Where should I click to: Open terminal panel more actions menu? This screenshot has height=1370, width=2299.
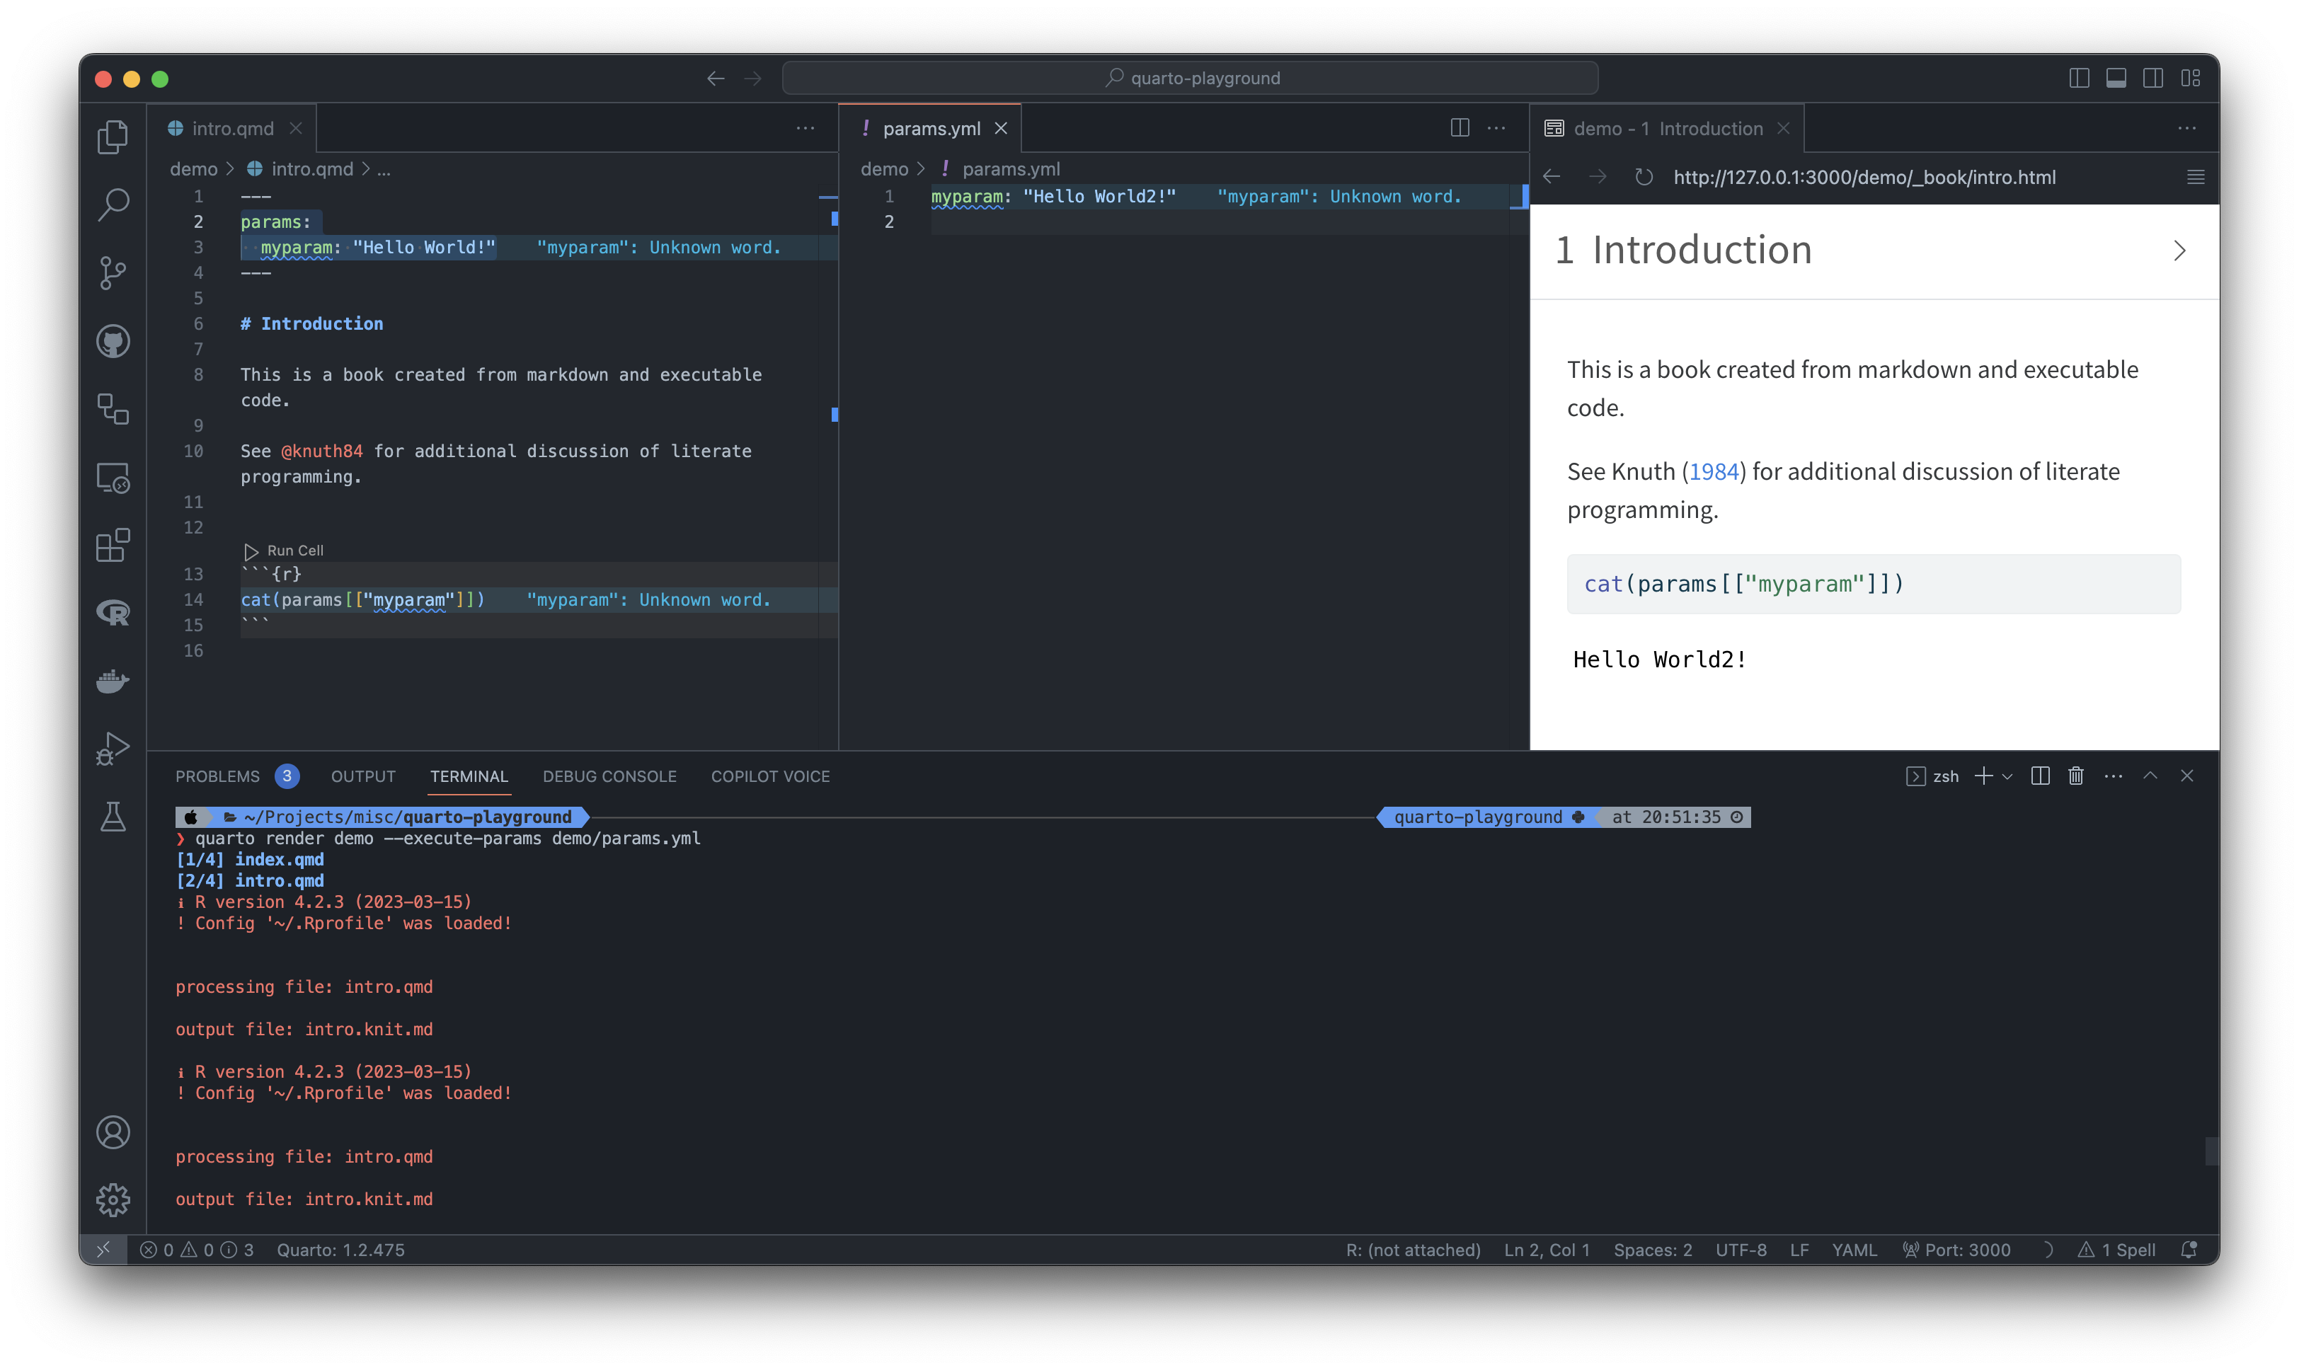[2114, 776]
